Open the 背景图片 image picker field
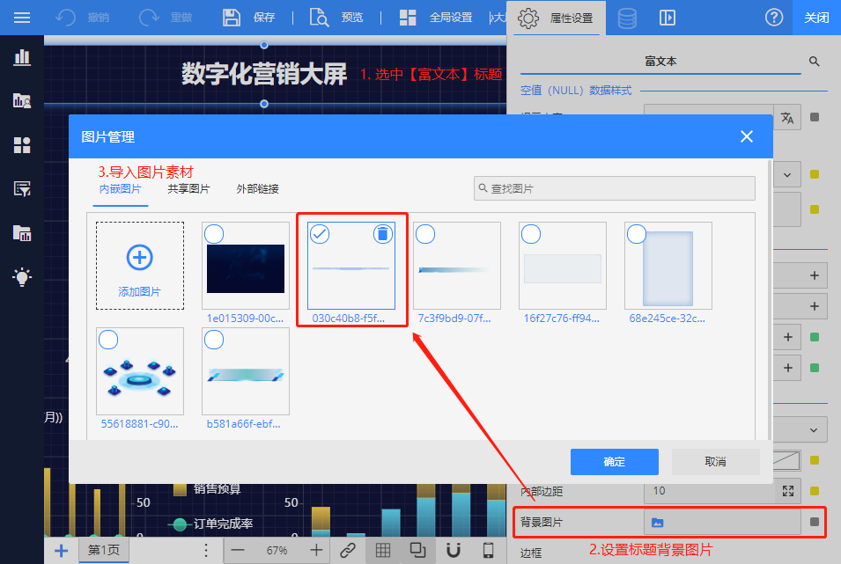Screen dimensions: 841x564 pos(722,523)
